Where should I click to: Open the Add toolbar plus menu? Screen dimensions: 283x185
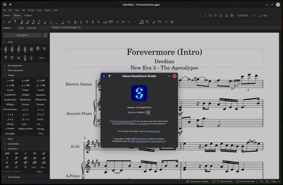pos(166,22)
